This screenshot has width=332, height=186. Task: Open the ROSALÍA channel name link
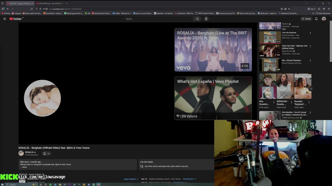coord(29,152)
